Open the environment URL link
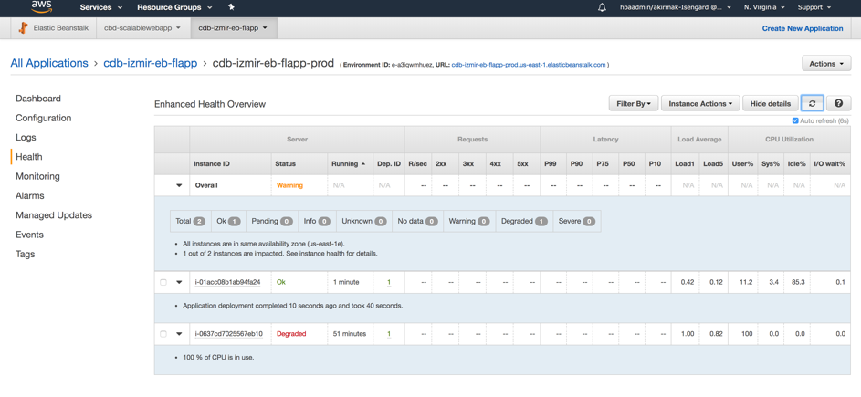This screenshot has width=861, height=397. tap(529, 65)
